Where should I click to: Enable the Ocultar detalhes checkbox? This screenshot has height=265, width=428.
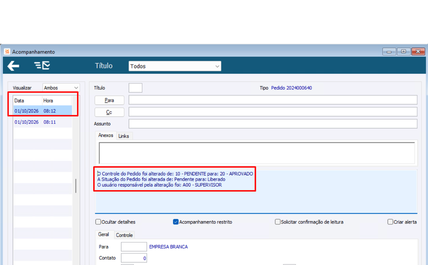(x=98, y=222)
